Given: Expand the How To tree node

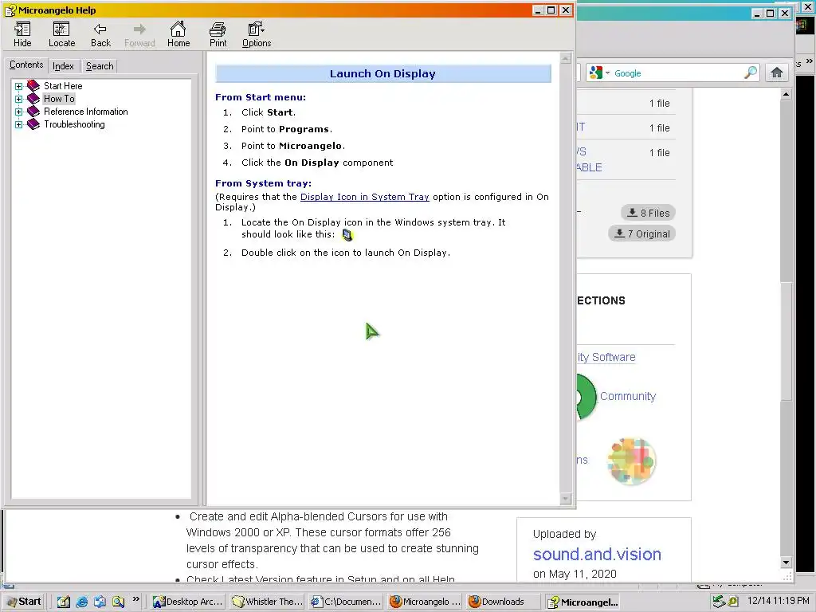Looking at the screenshot, I should (x=19, y=99).
